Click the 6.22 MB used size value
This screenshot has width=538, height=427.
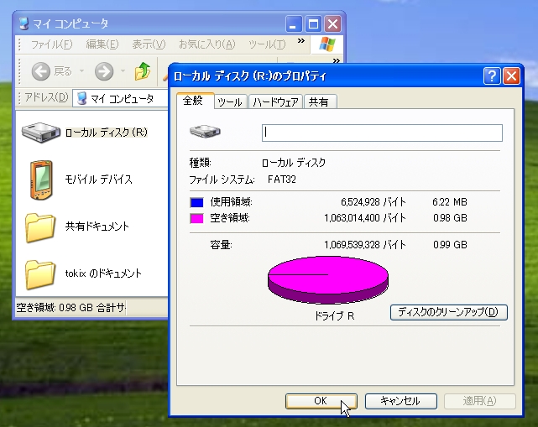pos(450,202)
